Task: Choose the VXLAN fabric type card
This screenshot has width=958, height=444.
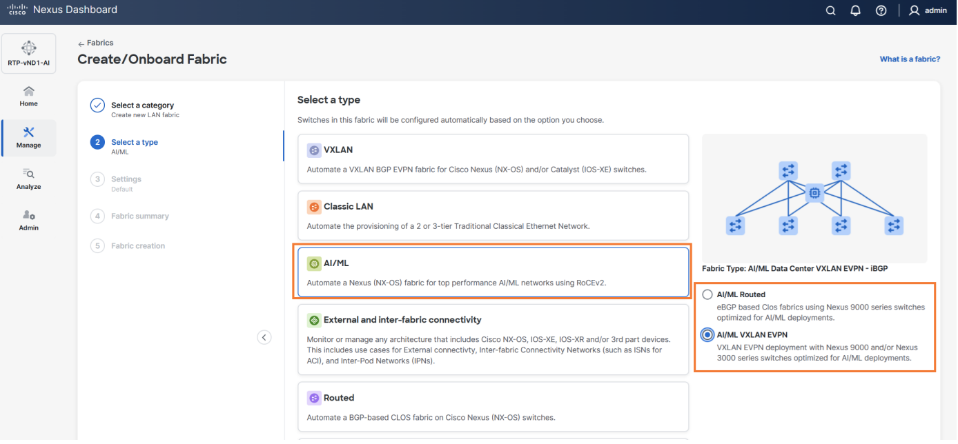Action: 493,159
